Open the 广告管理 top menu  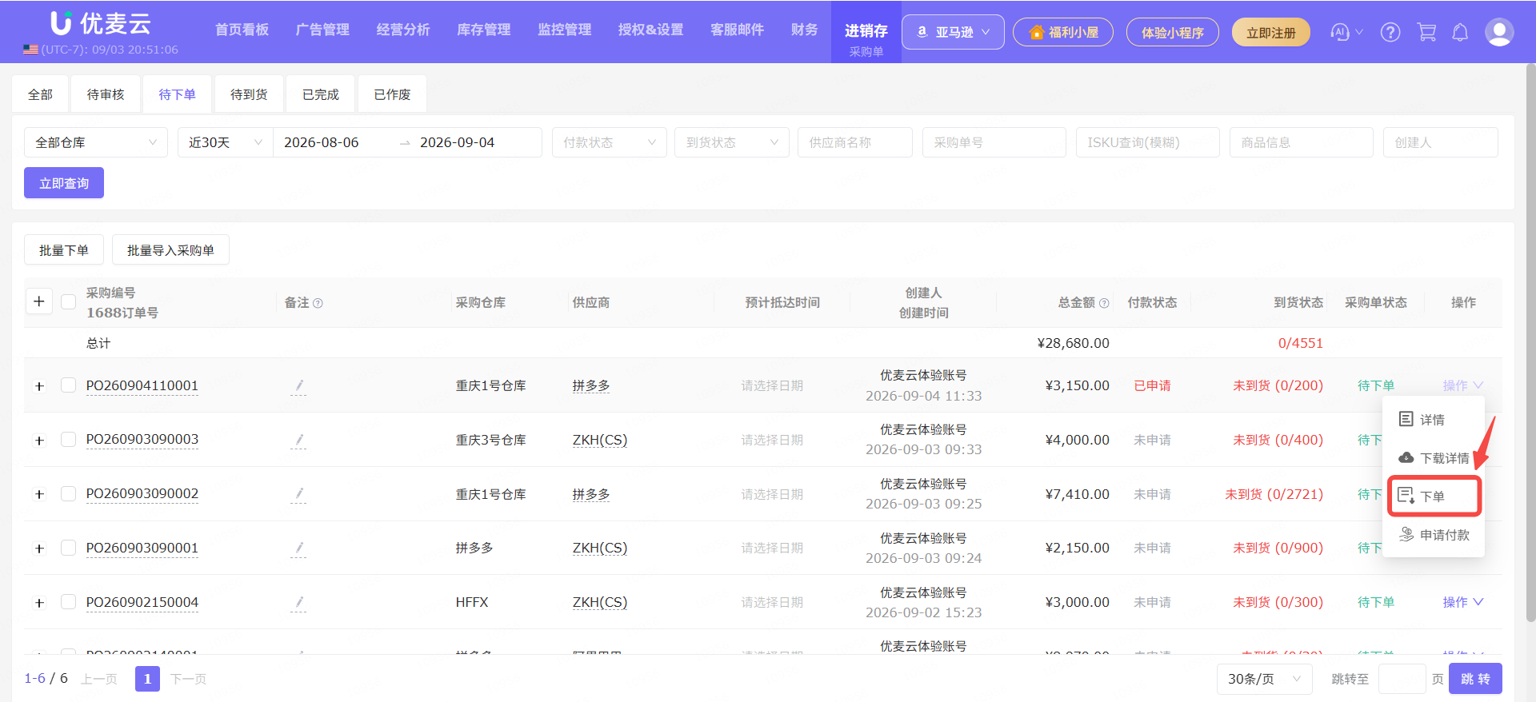[x=322, y=30]
